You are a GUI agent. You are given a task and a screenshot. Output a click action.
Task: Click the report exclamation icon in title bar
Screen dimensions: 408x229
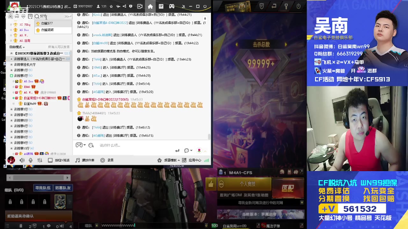(131, 6)
